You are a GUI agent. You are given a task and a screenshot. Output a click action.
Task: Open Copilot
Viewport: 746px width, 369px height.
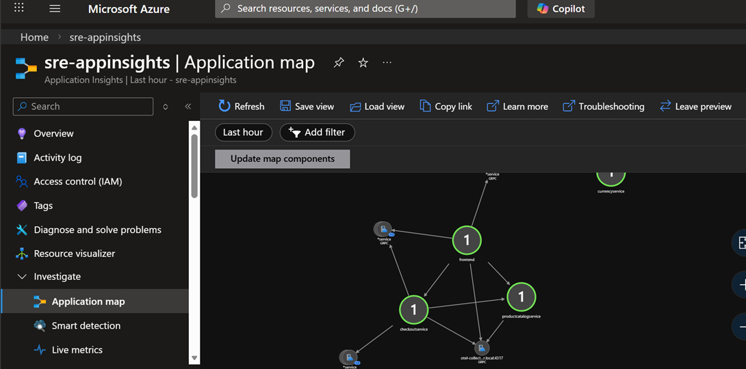561,9
